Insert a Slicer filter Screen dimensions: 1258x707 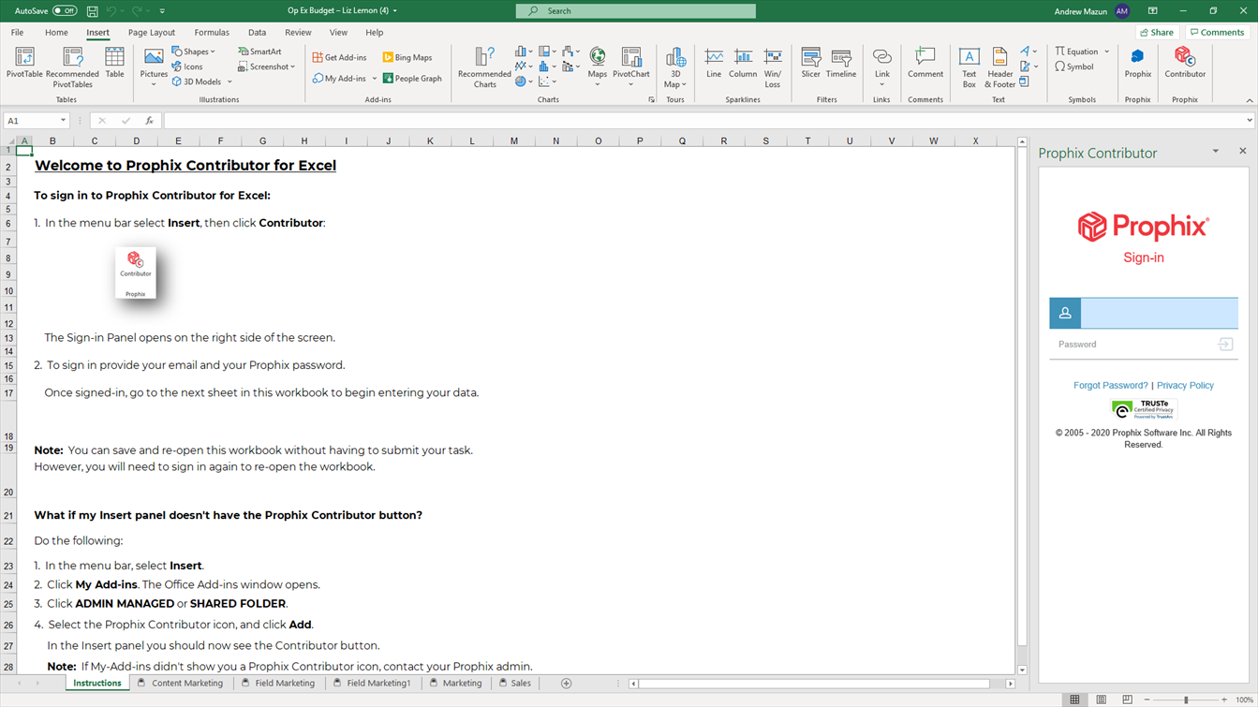810,64
